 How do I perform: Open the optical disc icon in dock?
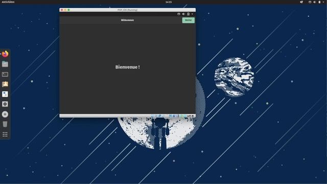[5, 114]
